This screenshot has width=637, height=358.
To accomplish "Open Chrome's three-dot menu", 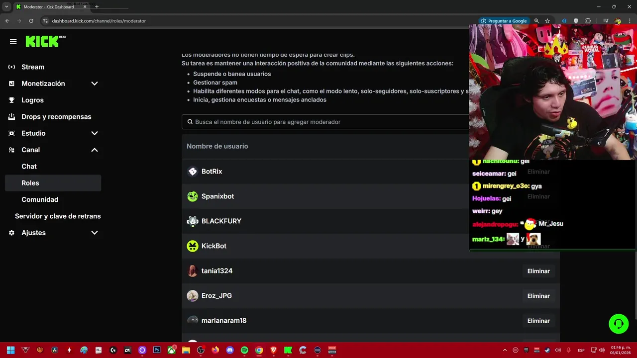I will (x=629, y=21).
